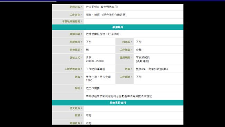
Task: Click the 休假方式 label
Action: [x=76, y=7]
